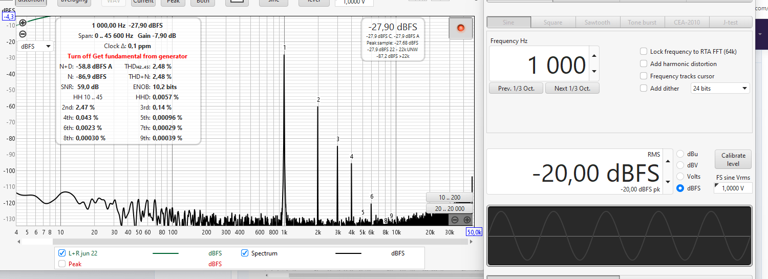Click the Next 1/3 Oct. button

coord(572,89)
